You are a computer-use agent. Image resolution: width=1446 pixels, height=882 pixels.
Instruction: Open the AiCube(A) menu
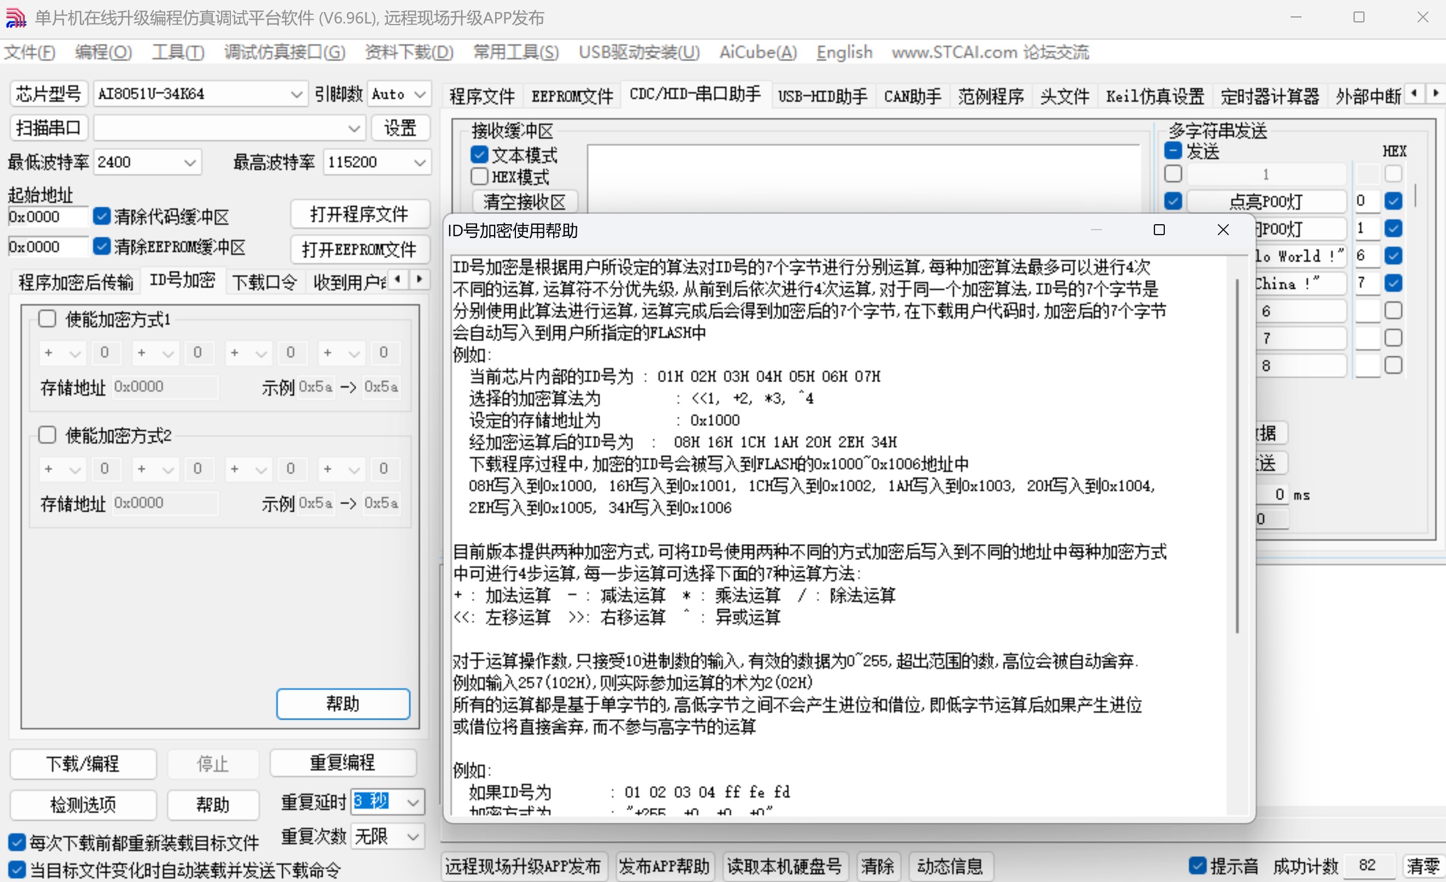[x=758, y=52]
